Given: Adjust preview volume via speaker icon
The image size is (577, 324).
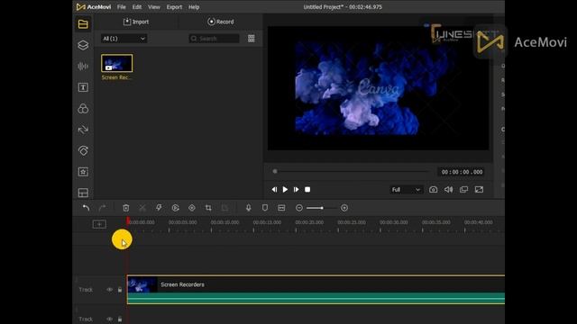Looking at the screenshot, I should [449, 190].
